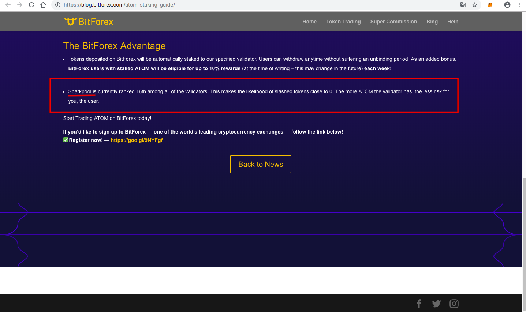Open the Chrome three-dot menu
This screenshot has width=526, height=312.
[x=519, y=5]
